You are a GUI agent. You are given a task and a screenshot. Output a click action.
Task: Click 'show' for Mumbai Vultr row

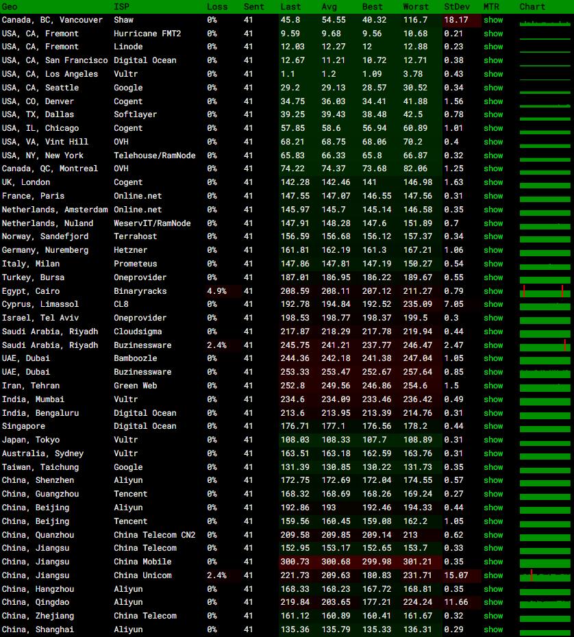493,400
